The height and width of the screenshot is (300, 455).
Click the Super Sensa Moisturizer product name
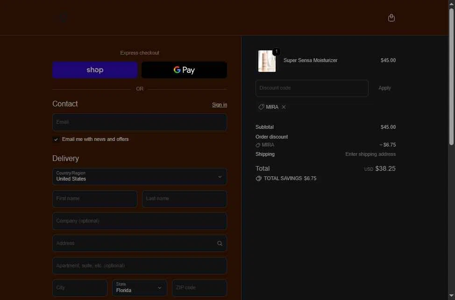tap(310, 60)
